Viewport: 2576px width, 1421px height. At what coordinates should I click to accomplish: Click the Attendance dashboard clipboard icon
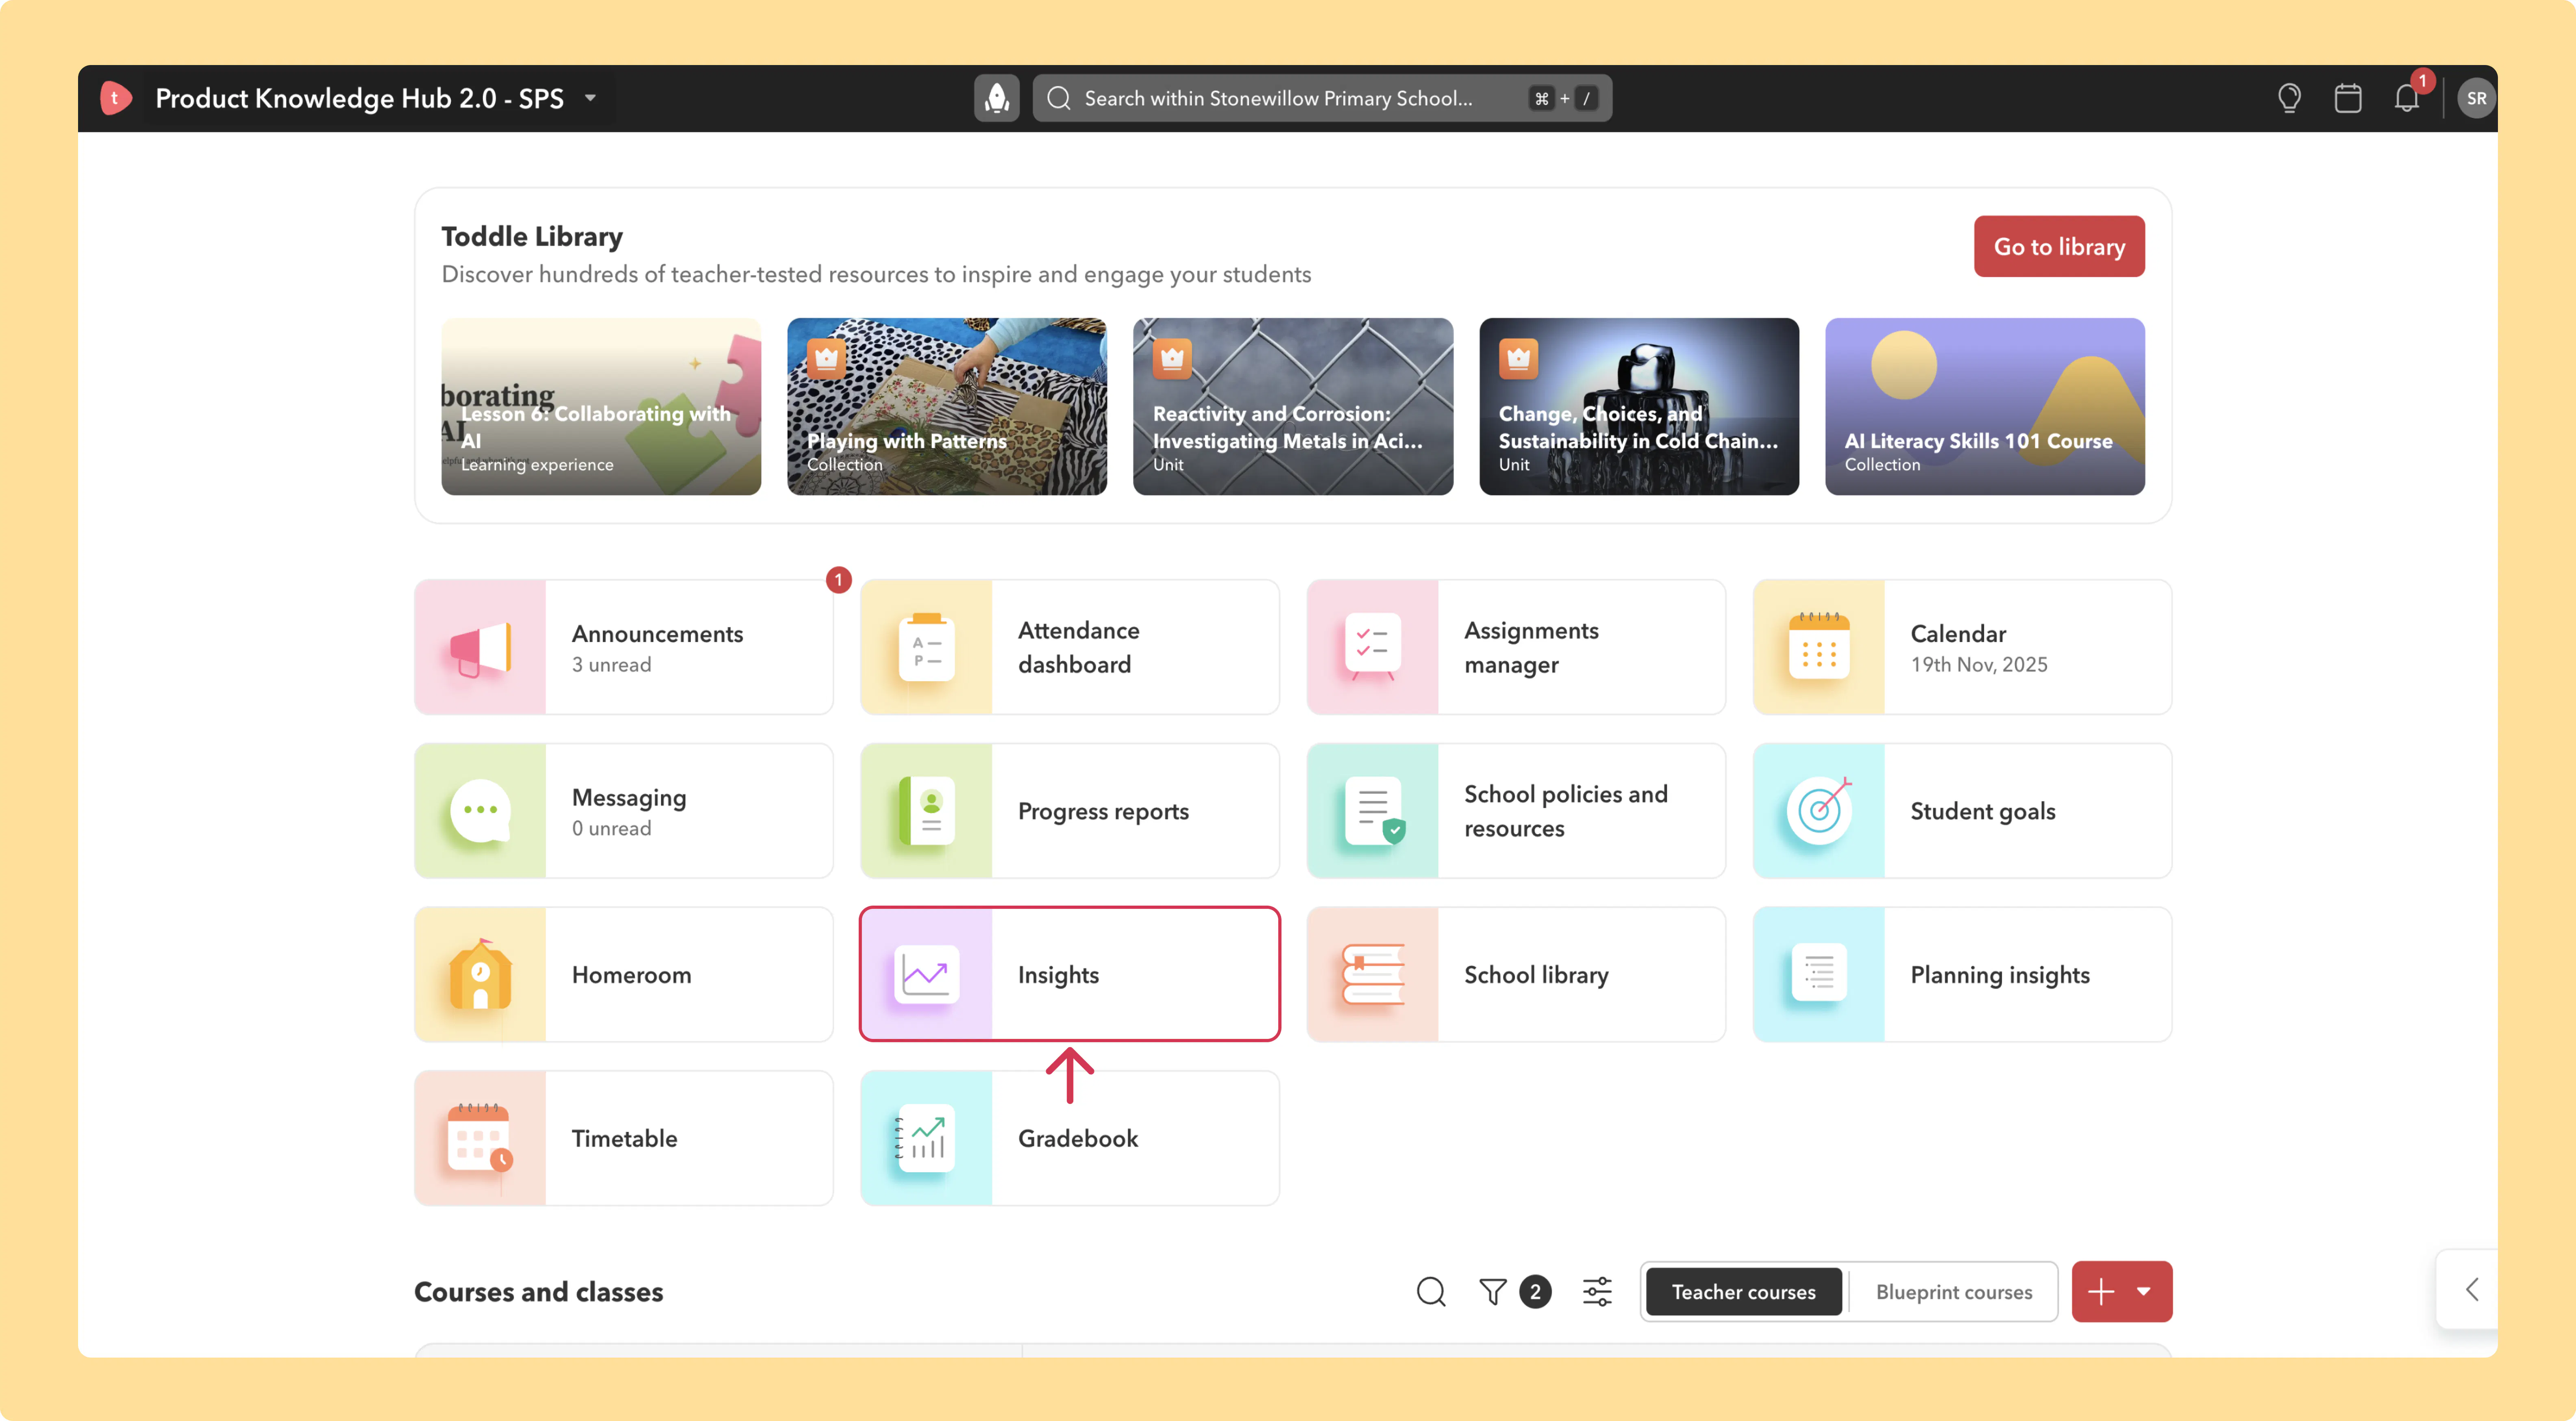(x=926, y=647)
